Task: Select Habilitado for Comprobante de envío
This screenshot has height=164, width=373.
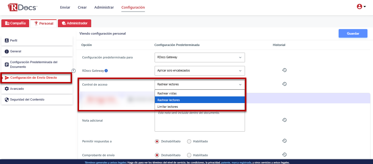Action: pos(189,155)
